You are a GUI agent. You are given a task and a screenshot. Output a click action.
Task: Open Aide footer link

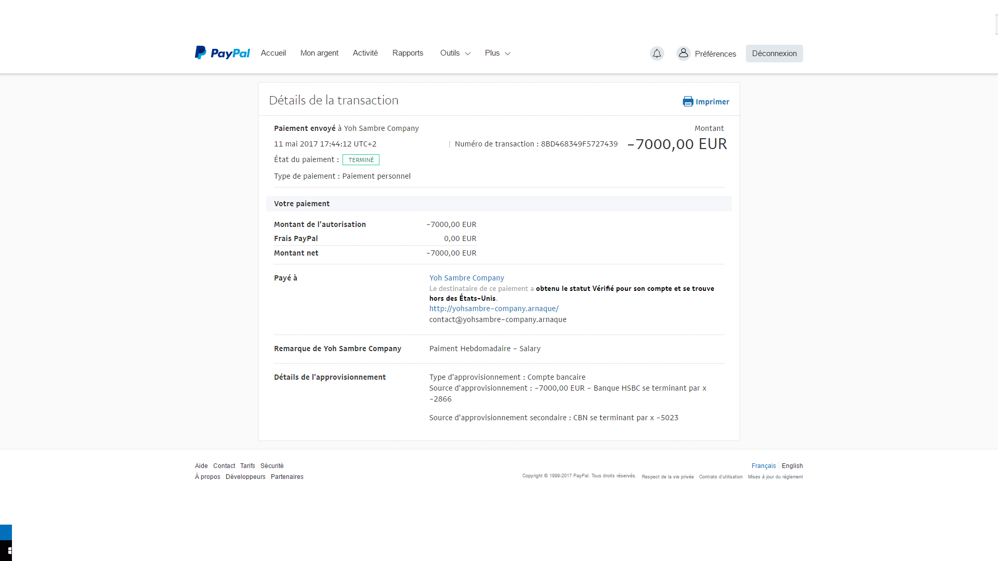click(x=201, y=466)
